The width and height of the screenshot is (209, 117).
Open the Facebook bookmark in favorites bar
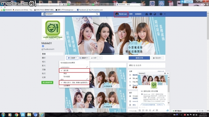coord(81,10)
